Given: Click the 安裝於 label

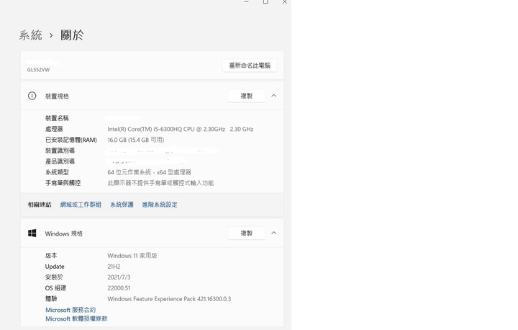Looking at the screenshot, I should [54, 277].
